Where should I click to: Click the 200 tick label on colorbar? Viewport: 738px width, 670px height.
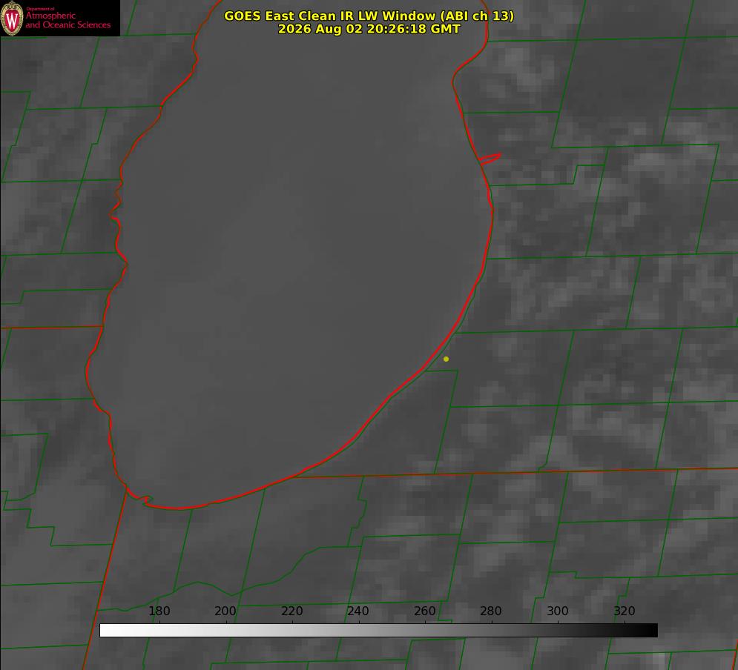pyautogui.click(x=225, y=611)
